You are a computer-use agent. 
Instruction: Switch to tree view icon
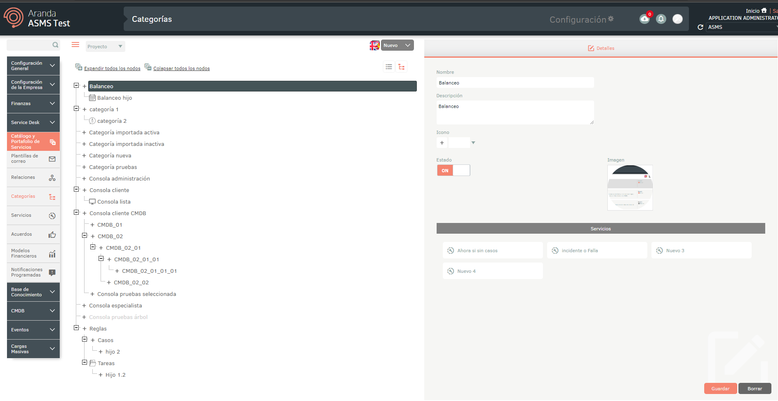point(402,67)
